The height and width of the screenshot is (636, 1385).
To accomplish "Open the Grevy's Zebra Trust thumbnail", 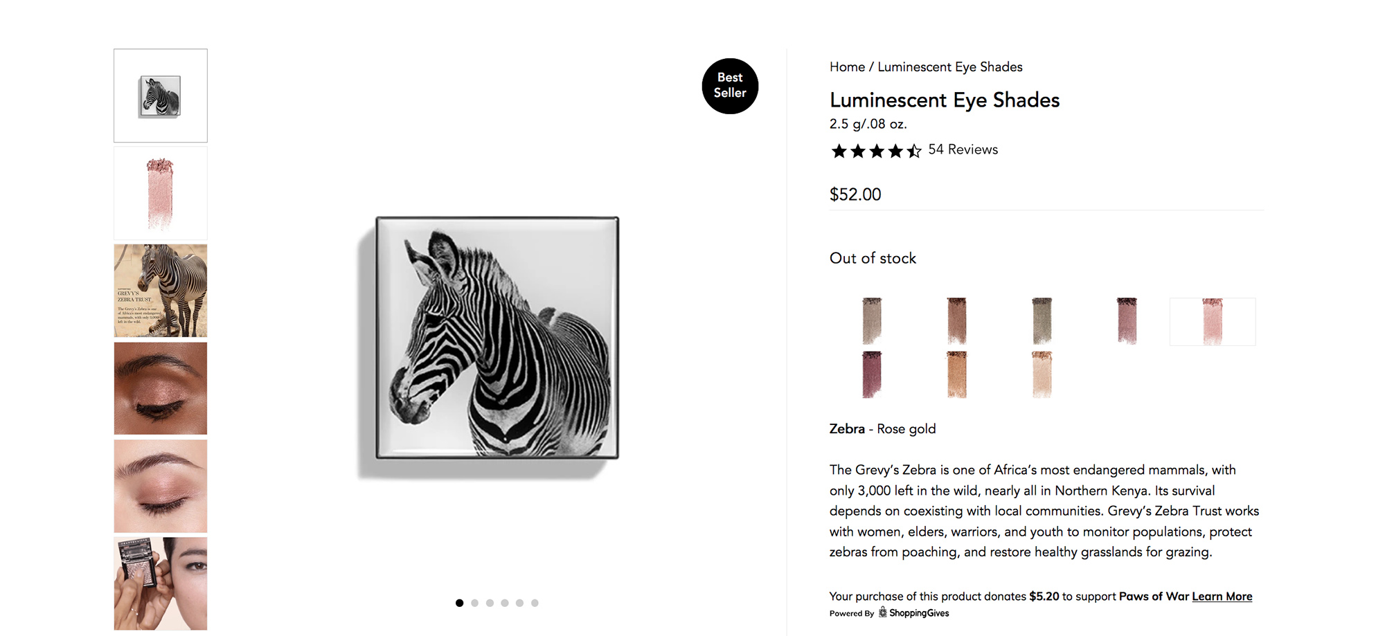I will pyautogui.click(x=161, y=291).
